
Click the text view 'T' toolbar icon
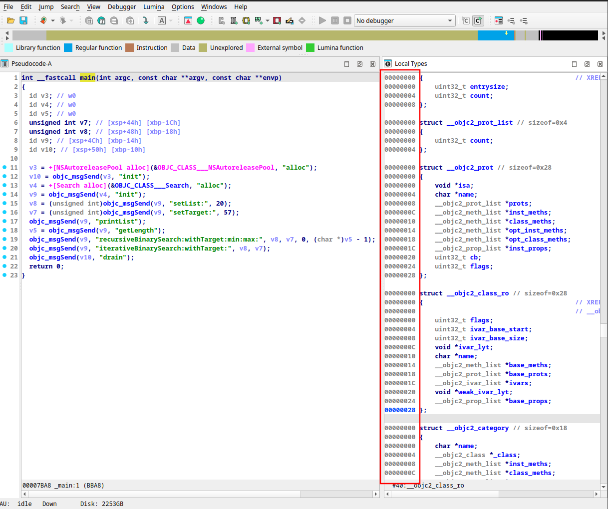(x=101, y=20)
